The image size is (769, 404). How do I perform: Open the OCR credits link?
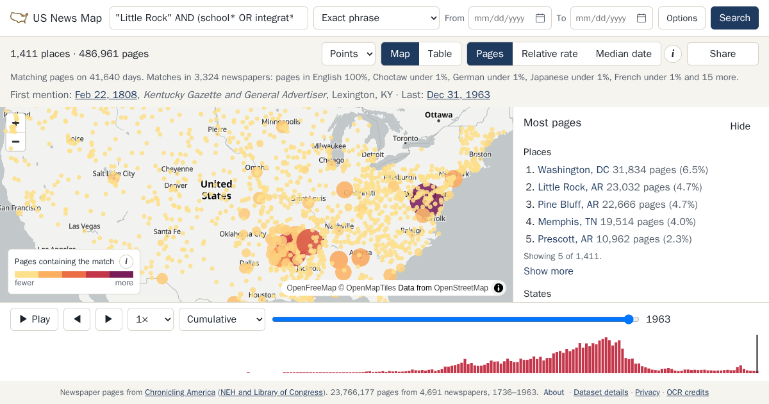coord(688,392)
